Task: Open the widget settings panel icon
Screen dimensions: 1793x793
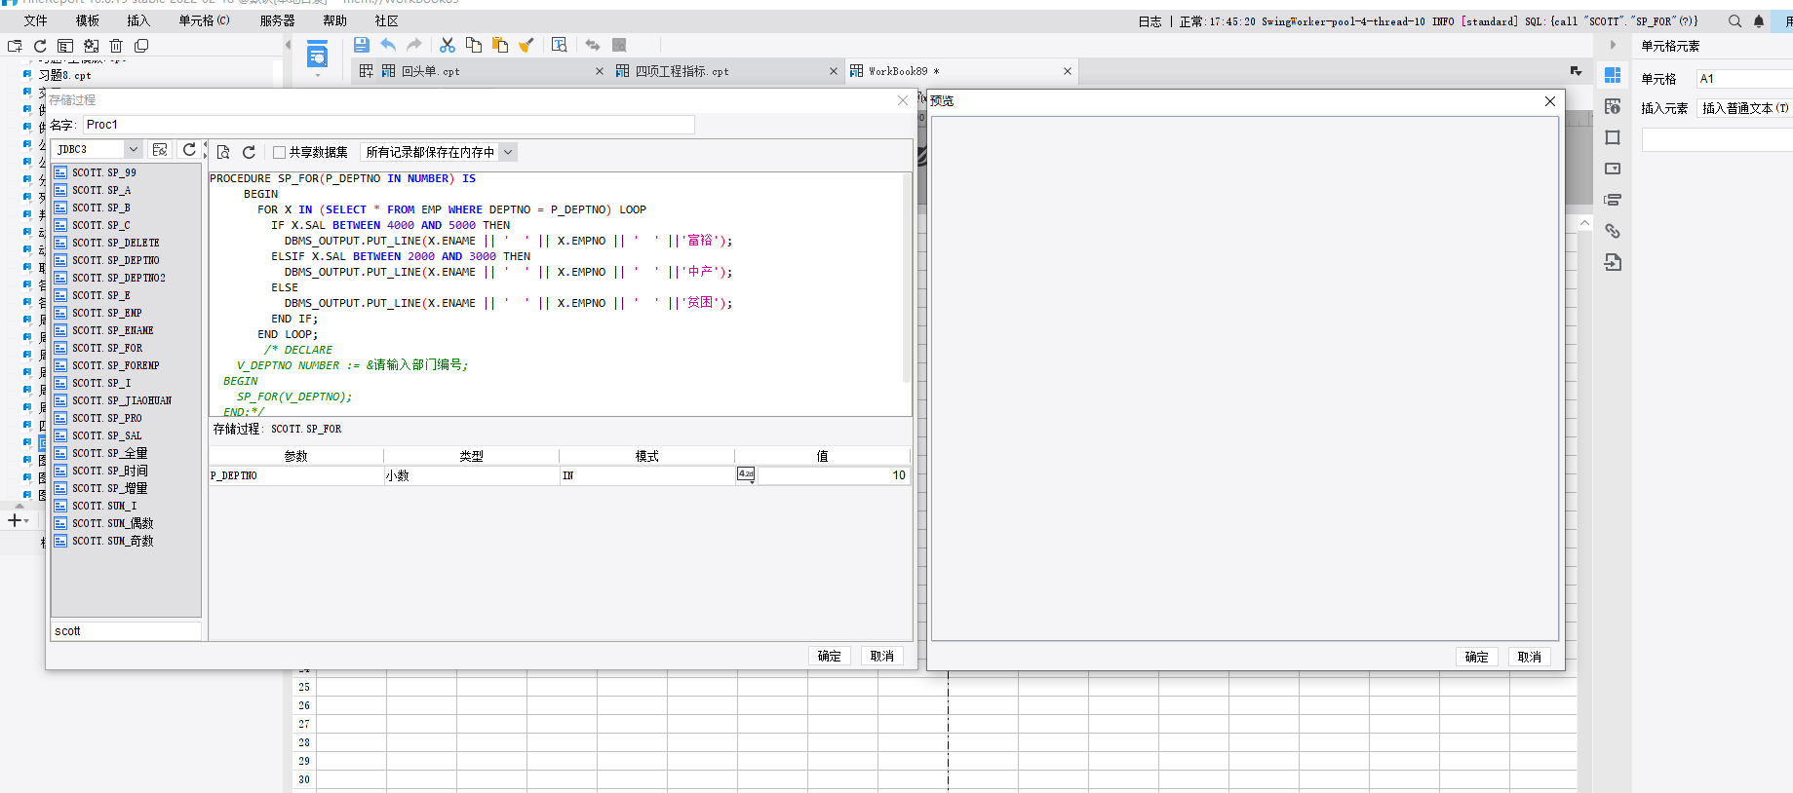Action: (1613, 169)
